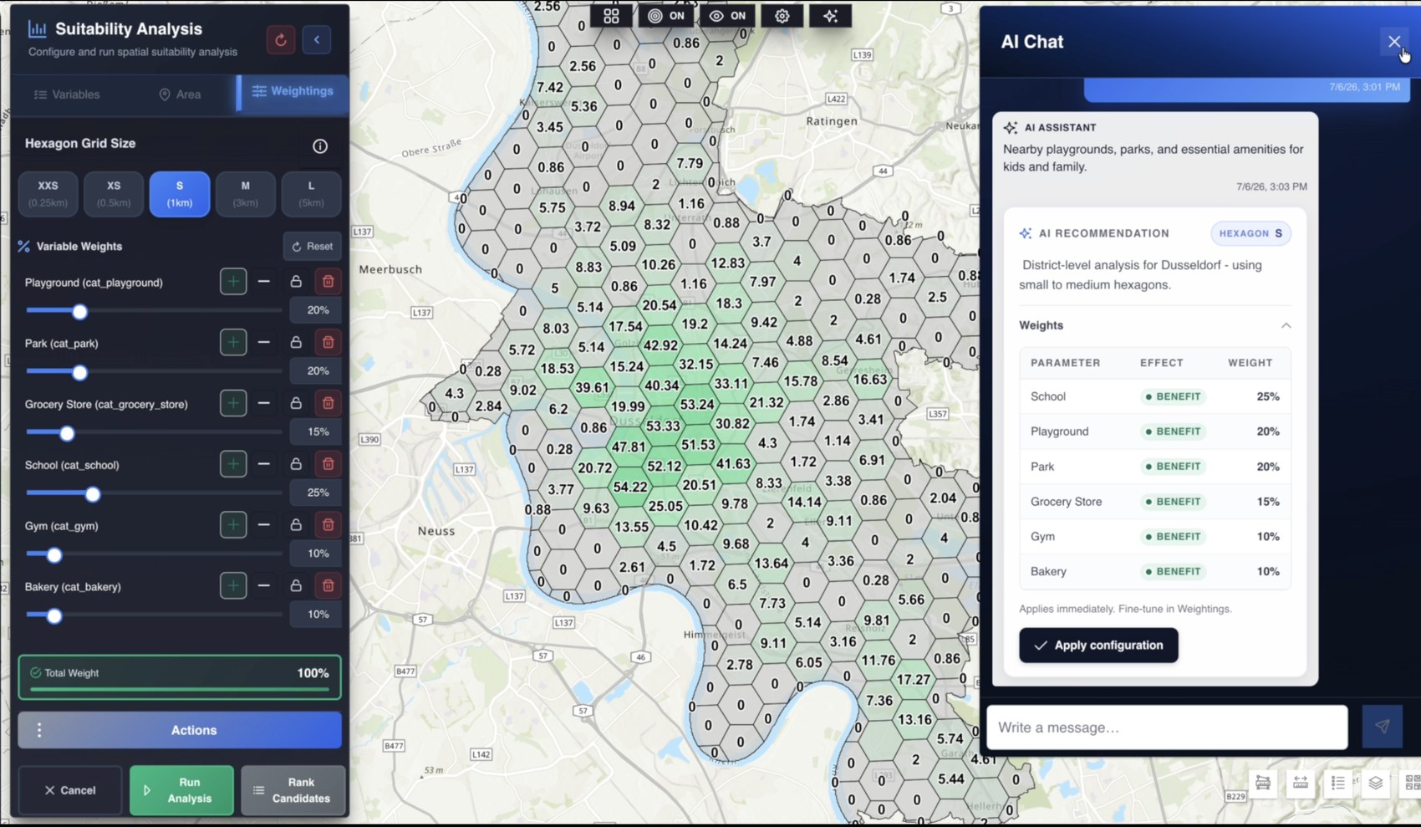
Task: Toggle the eye visibility ON switch
Action: (727, 16)
